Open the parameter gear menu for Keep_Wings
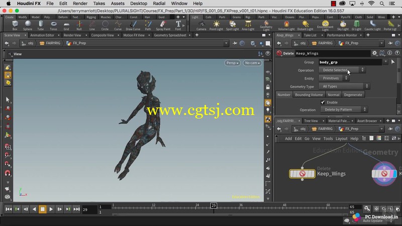 (x=374, y=53)
